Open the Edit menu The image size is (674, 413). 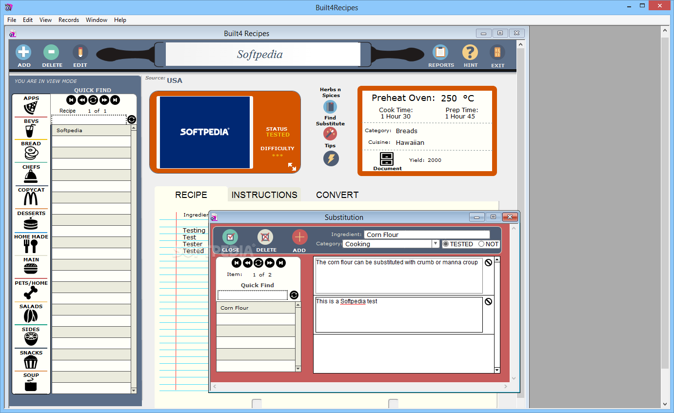pyautogui.click(x=28, y=20)
